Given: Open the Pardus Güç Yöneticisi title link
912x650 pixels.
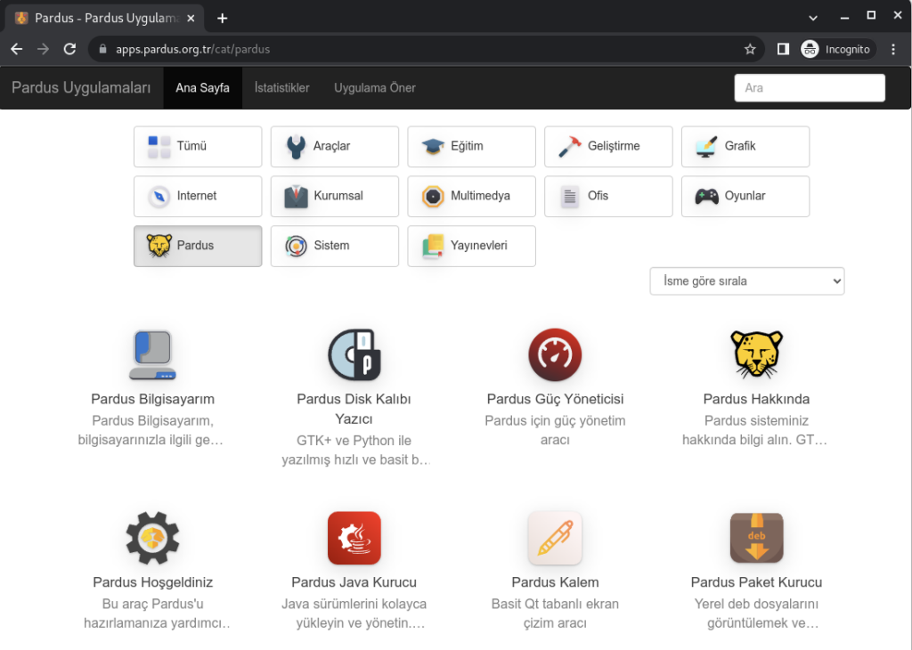Looking at the screenshot, I should 555,399.
